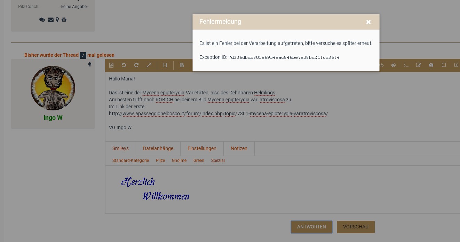Click the undo arrow in editor toolbar
This screenshot has width=460, height=242.
tap(124, 65)
